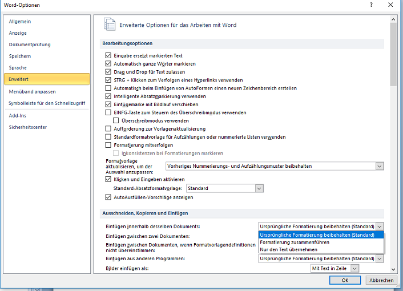Image resolution: width=403 pixels, height=291 pixels.
Task: Toggle Drag und Drop für Text zulassen
Action: (108, 72)
